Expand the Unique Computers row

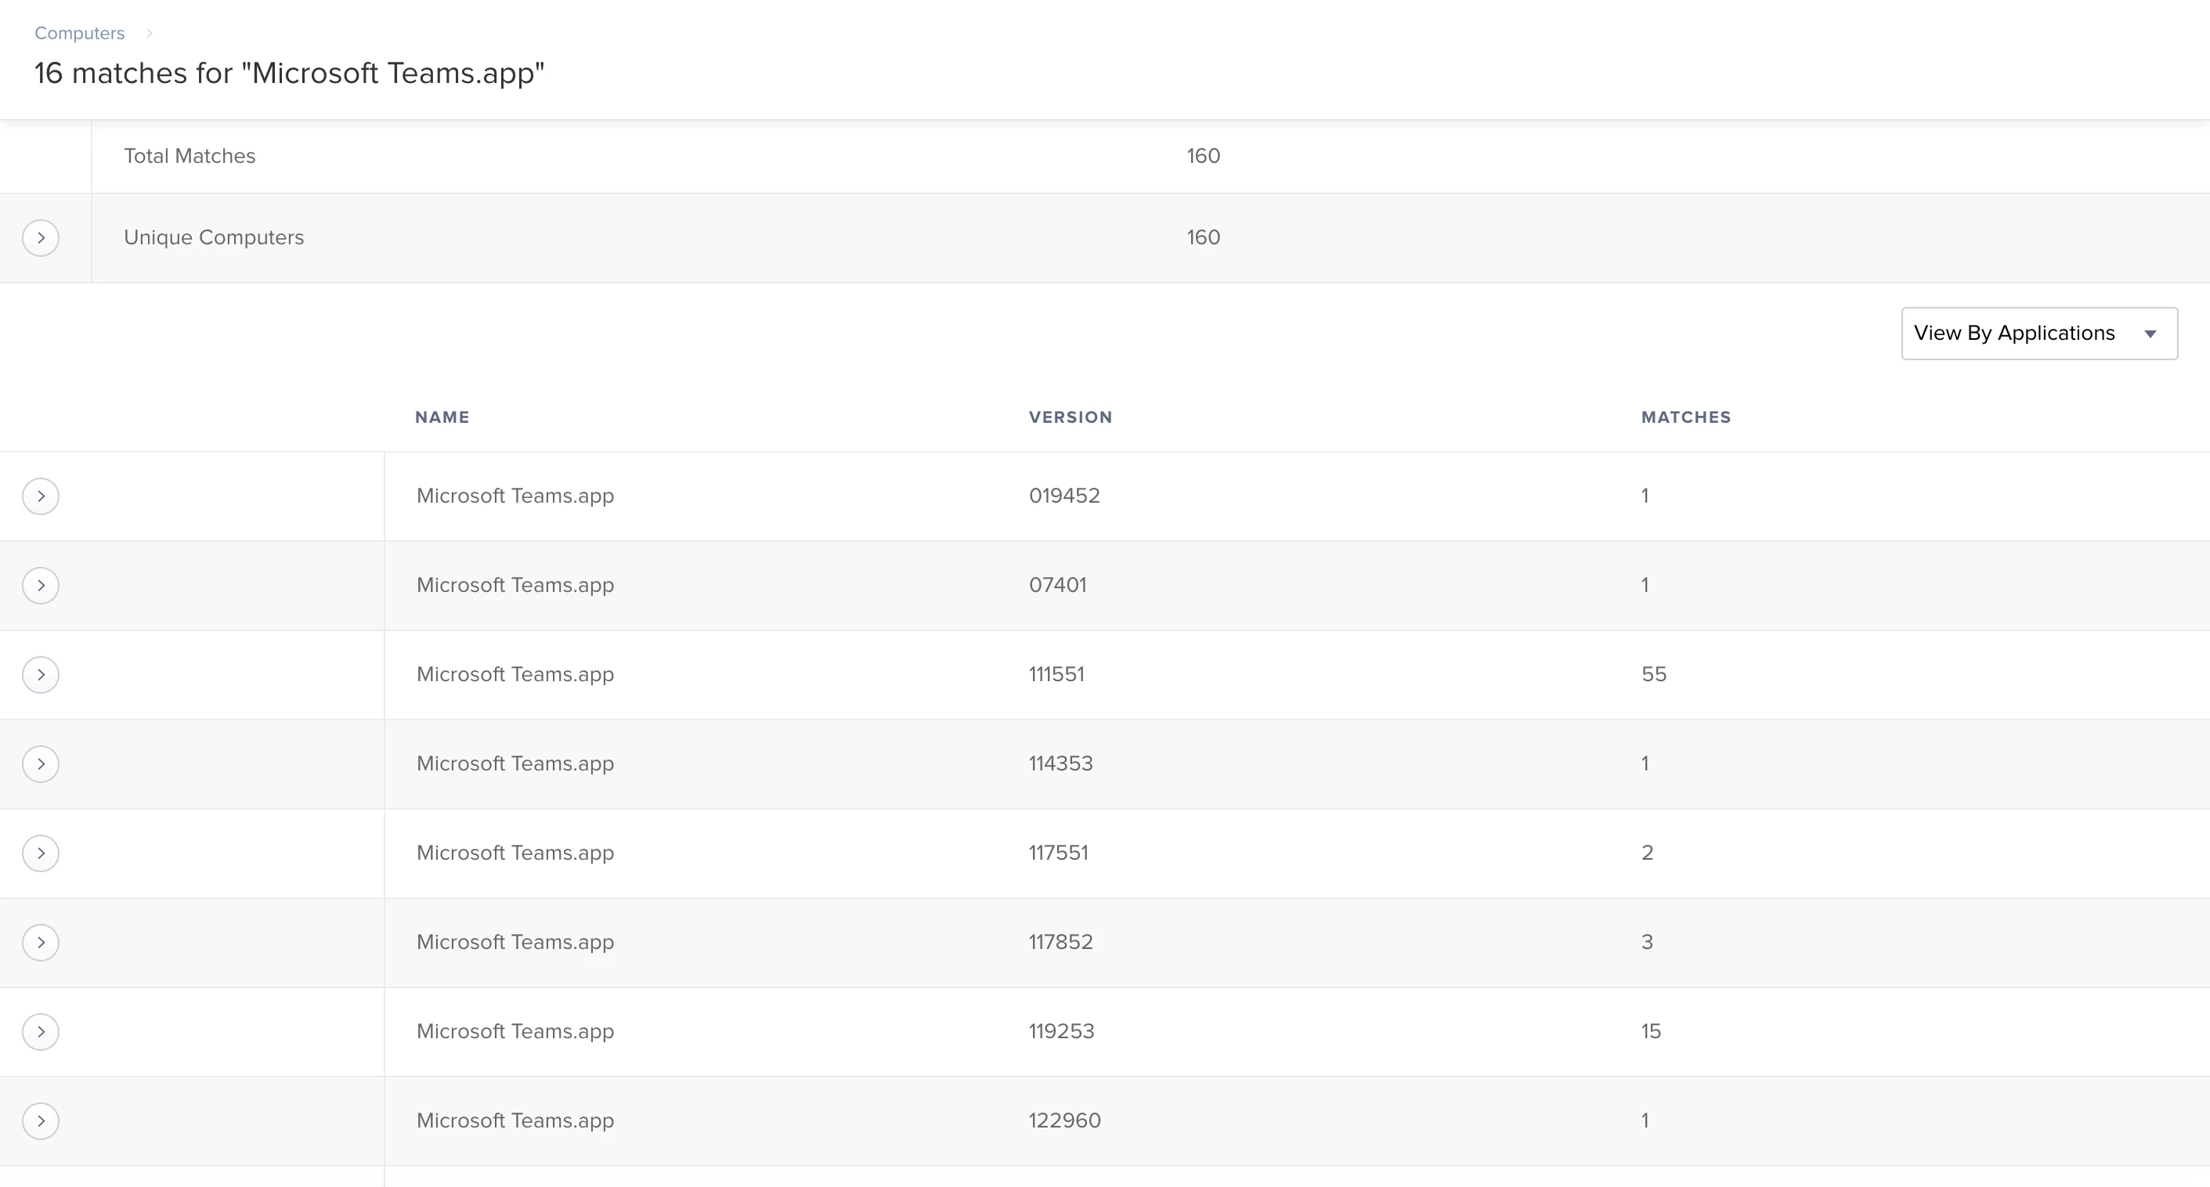click(40, 237)
